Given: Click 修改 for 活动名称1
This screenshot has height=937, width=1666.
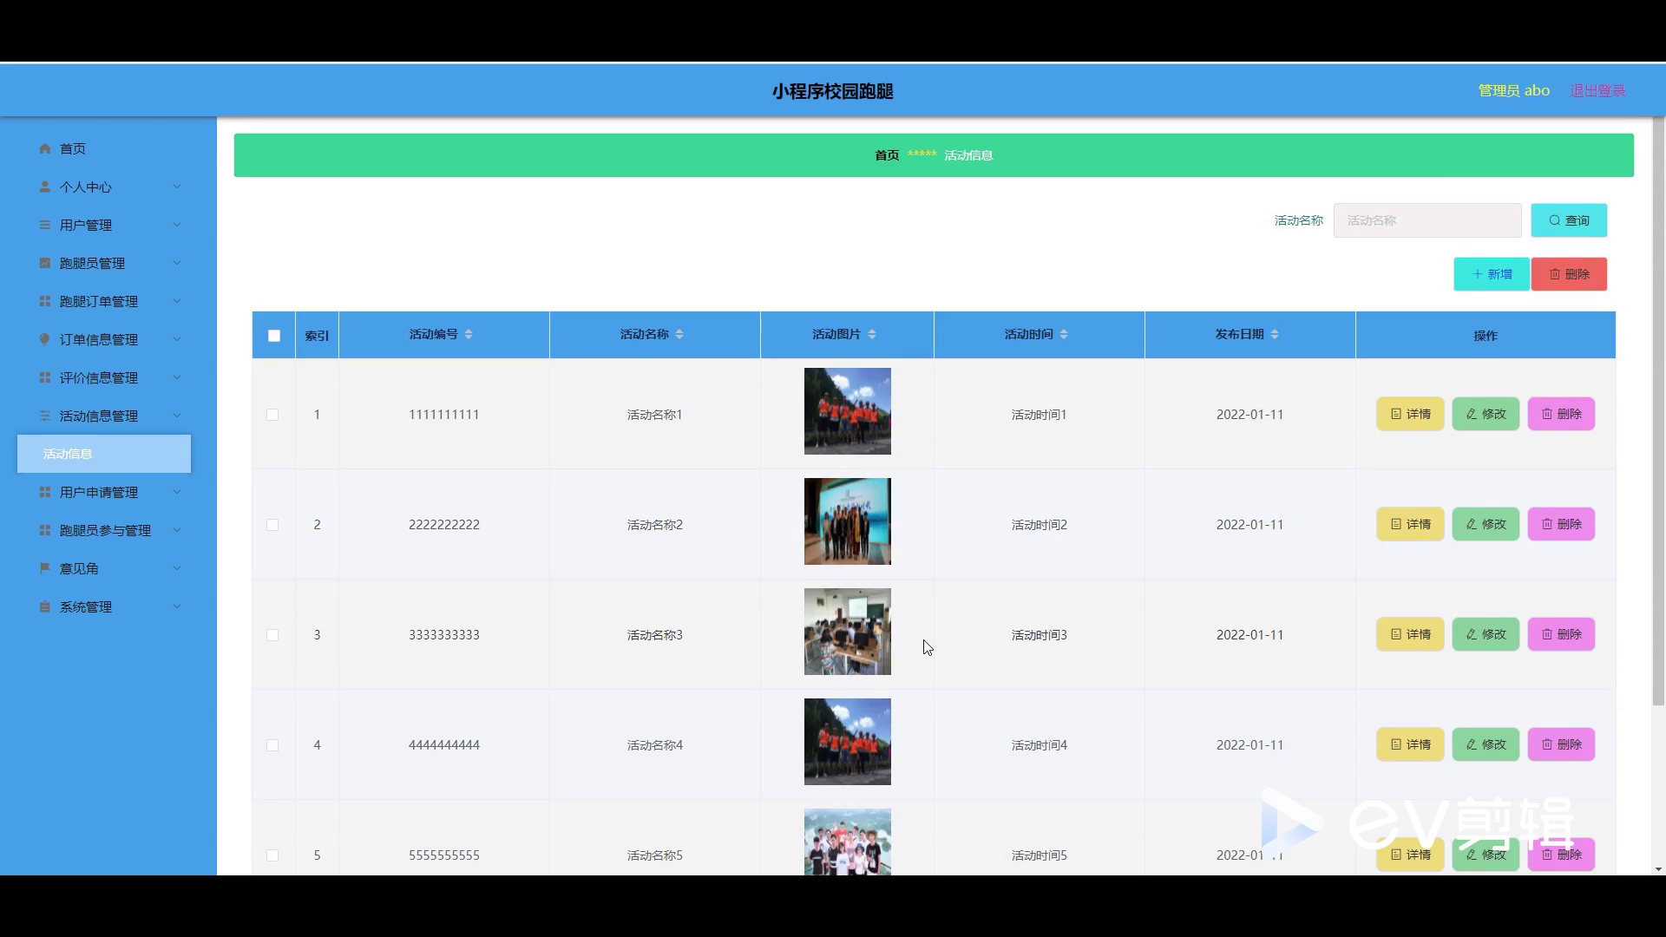Looking at the screenshot, I should coord(1486,414).
